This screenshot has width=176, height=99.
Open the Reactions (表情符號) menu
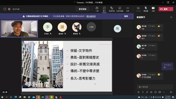(112, 9)
